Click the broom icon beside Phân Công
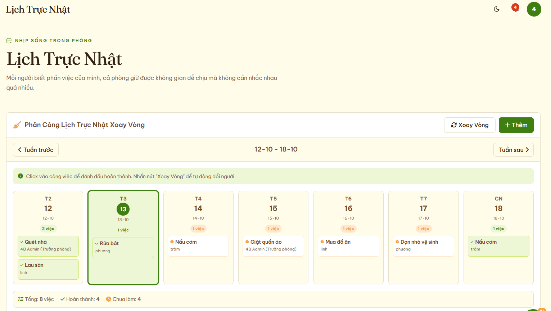551x311 pixels. click(x=17, y=125)
